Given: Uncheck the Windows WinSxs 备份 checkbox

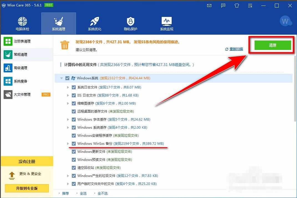Looking at the screenshot, I should pyautogui.click(x=74, y=144).
